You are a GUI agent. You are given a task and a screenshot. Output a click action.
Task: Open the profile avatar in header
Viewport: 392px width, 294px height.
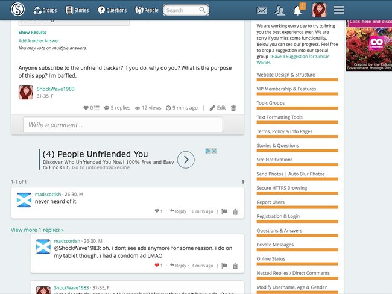point(319,10)
